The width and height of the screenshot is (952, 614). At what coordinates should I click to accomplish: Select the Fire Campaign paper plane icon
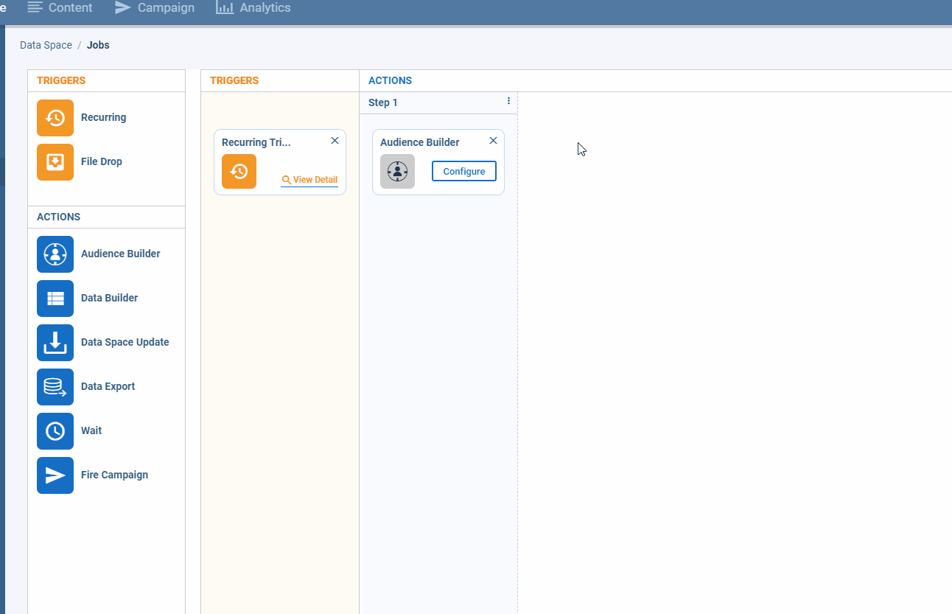55,475
